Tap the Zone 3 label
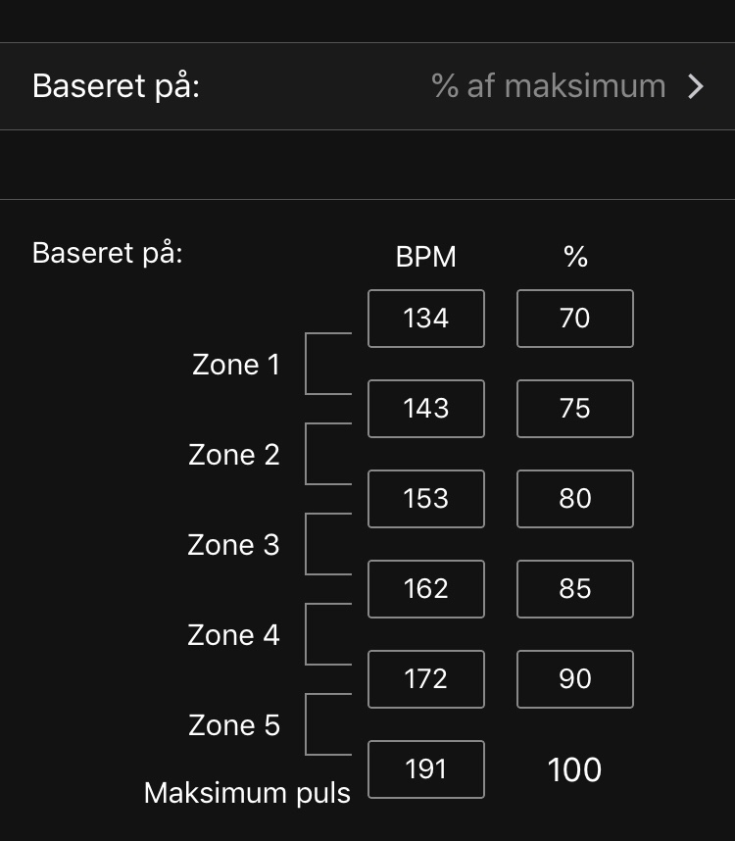 (x=234, y=545)
